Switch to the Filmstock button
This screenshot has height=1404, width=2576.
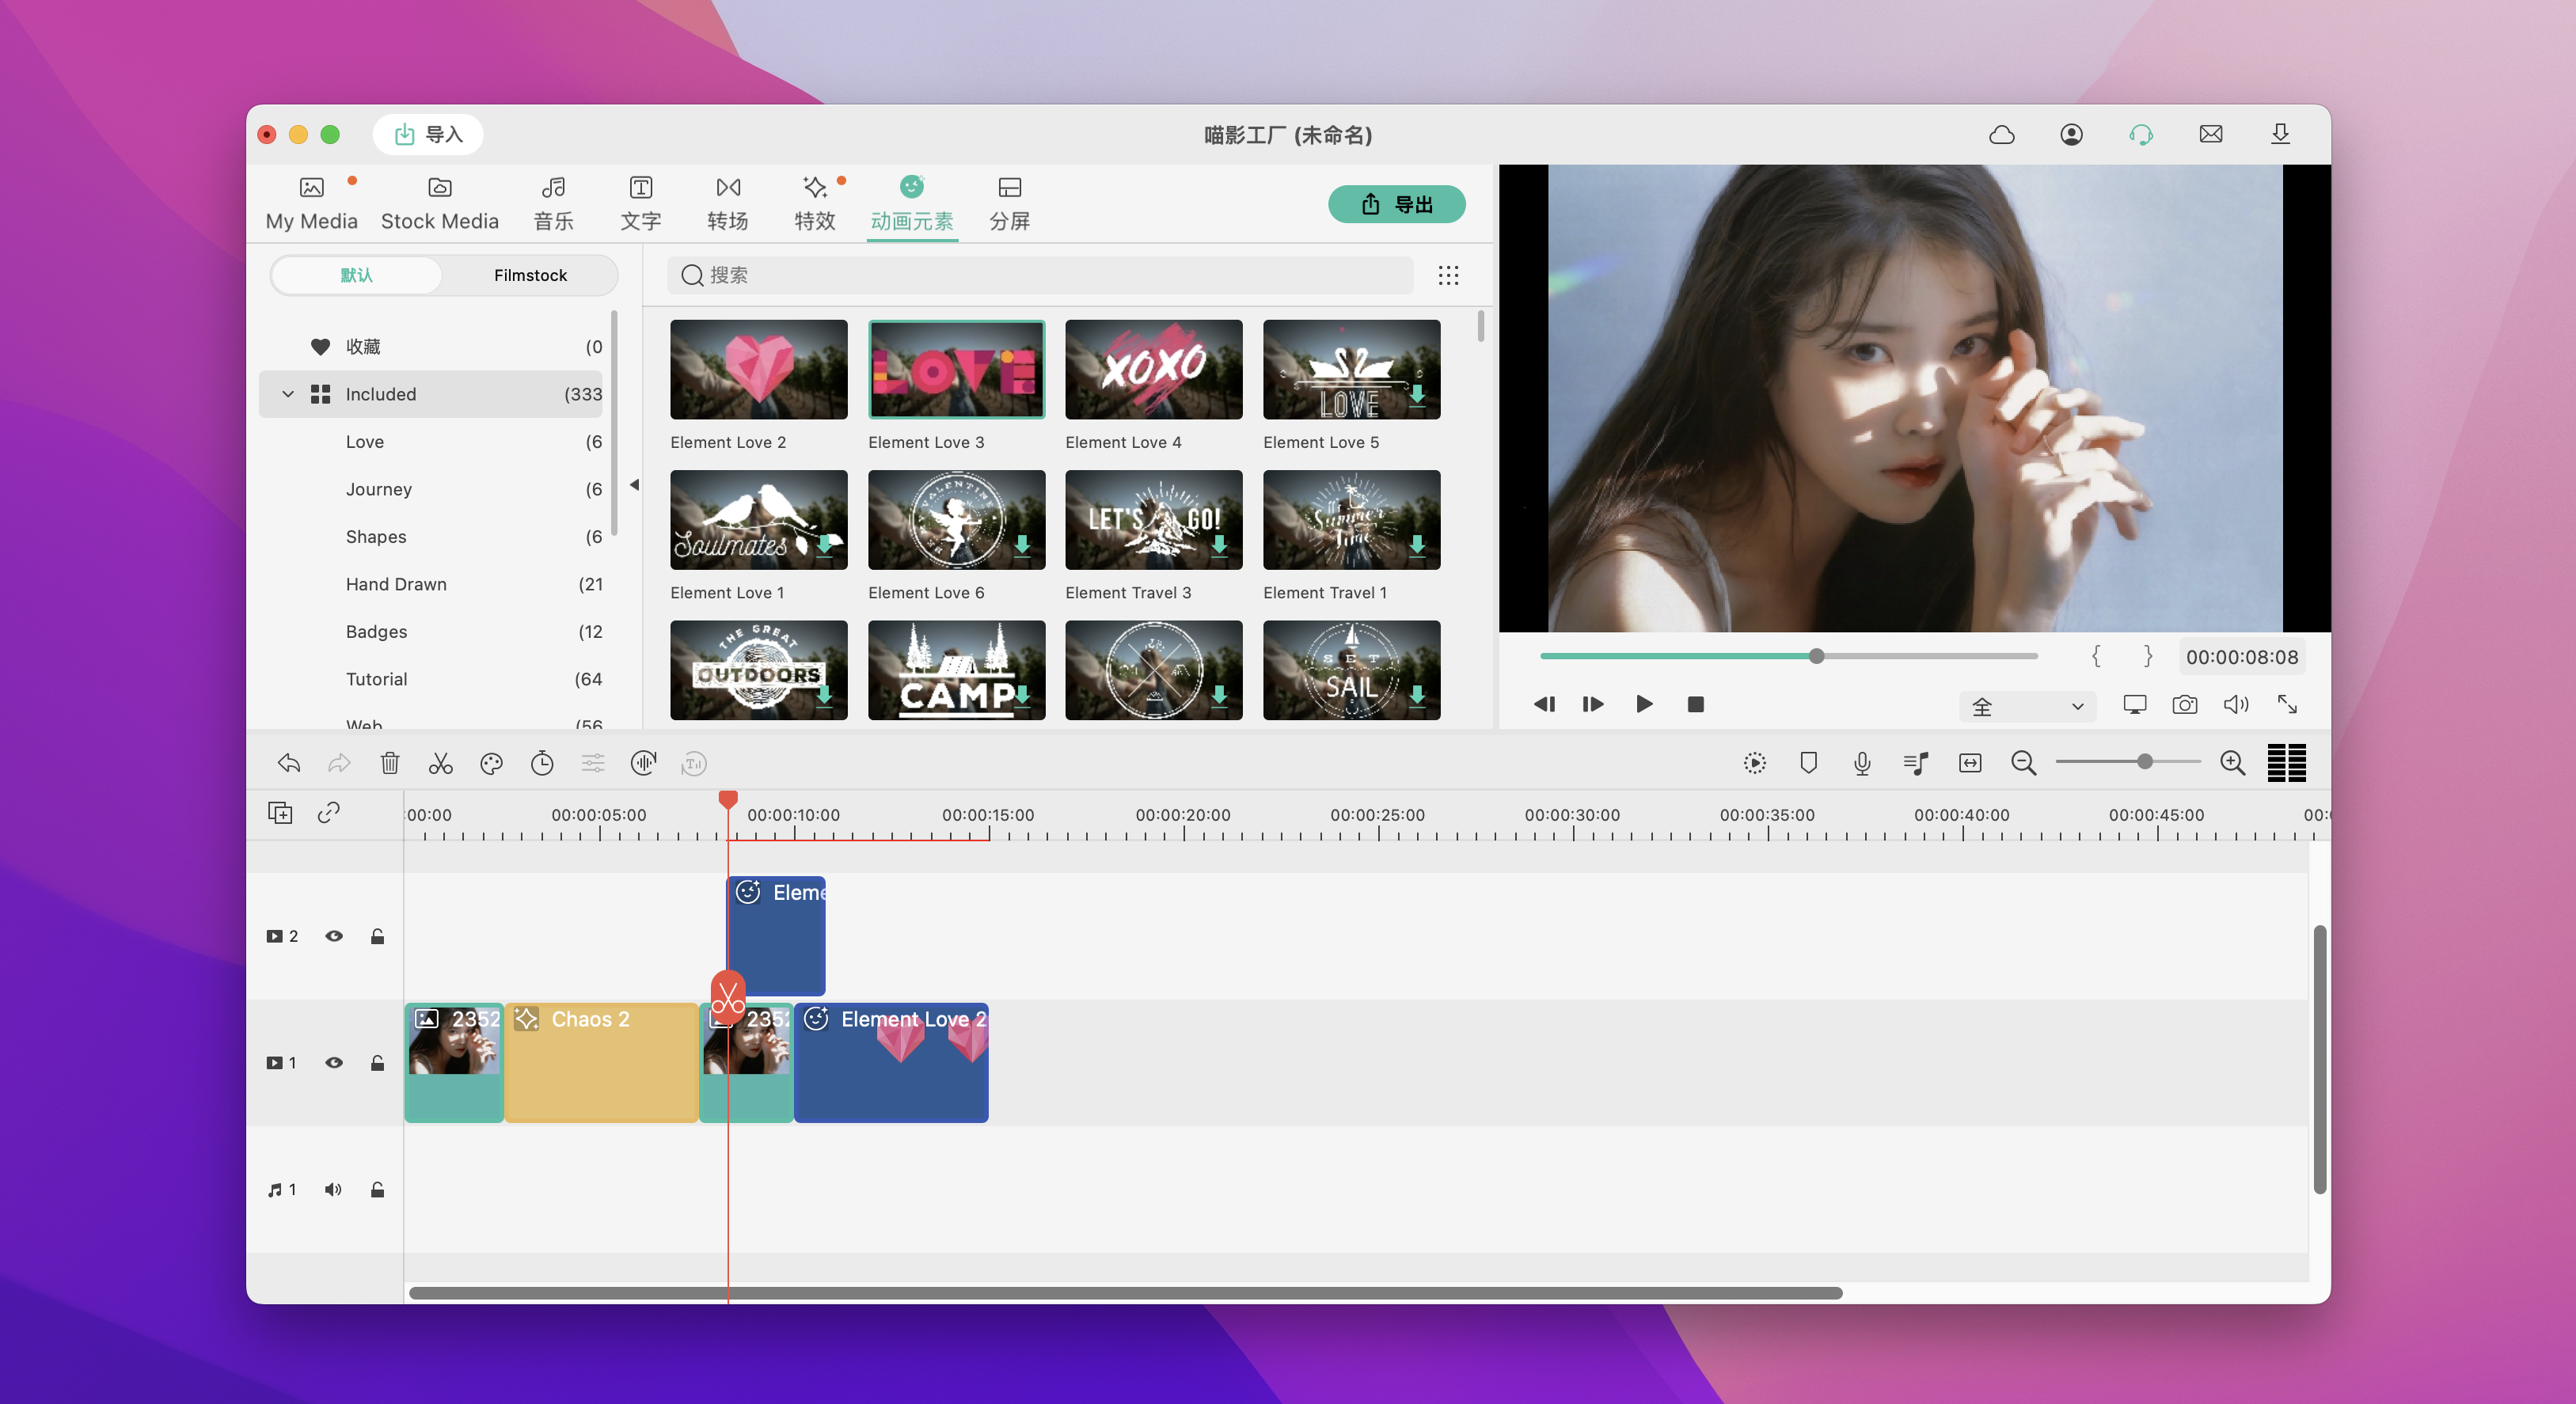pos(530,275)
